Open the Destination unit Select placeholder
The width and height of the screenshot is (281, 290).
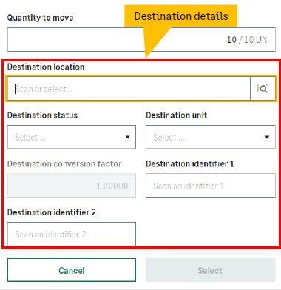tap(169, 137)
